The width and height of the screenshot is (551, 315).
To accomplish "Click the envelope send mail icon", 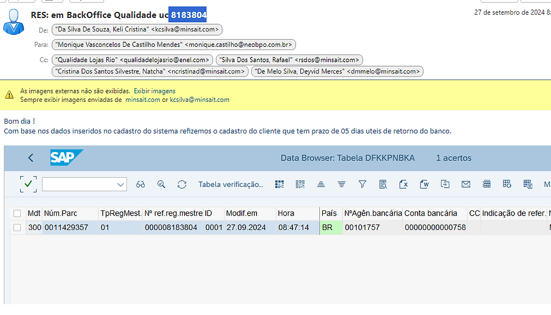I will point(466,184).
